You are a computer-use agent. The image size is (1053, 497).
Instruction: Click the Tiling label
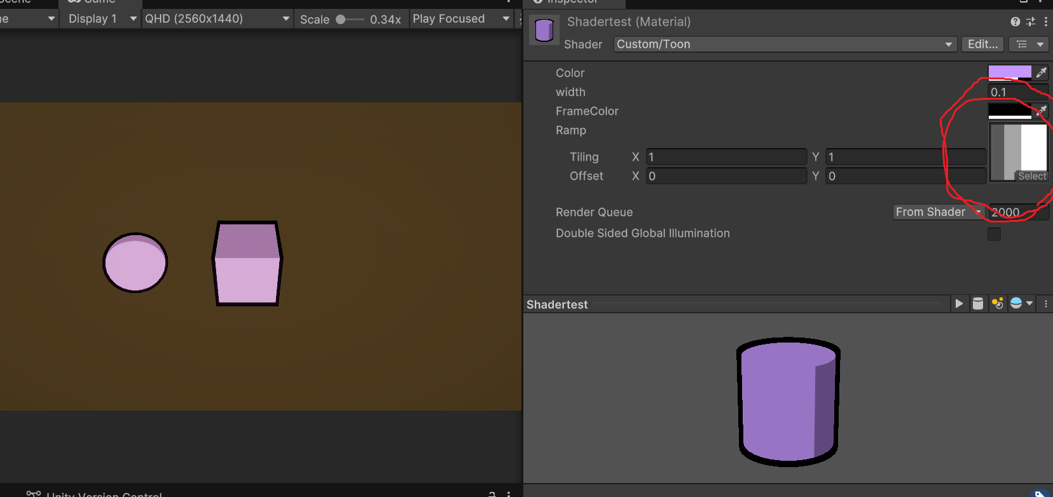pyautogui.click(x=584, y=157)
